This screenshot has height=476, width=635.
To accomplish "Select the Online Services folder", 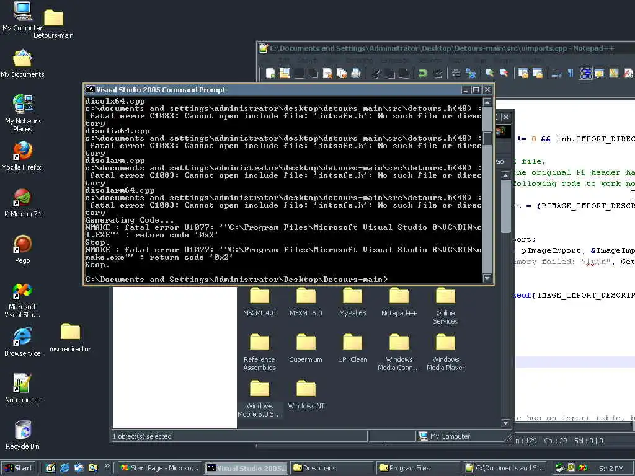I will click(x=445, y=306).
